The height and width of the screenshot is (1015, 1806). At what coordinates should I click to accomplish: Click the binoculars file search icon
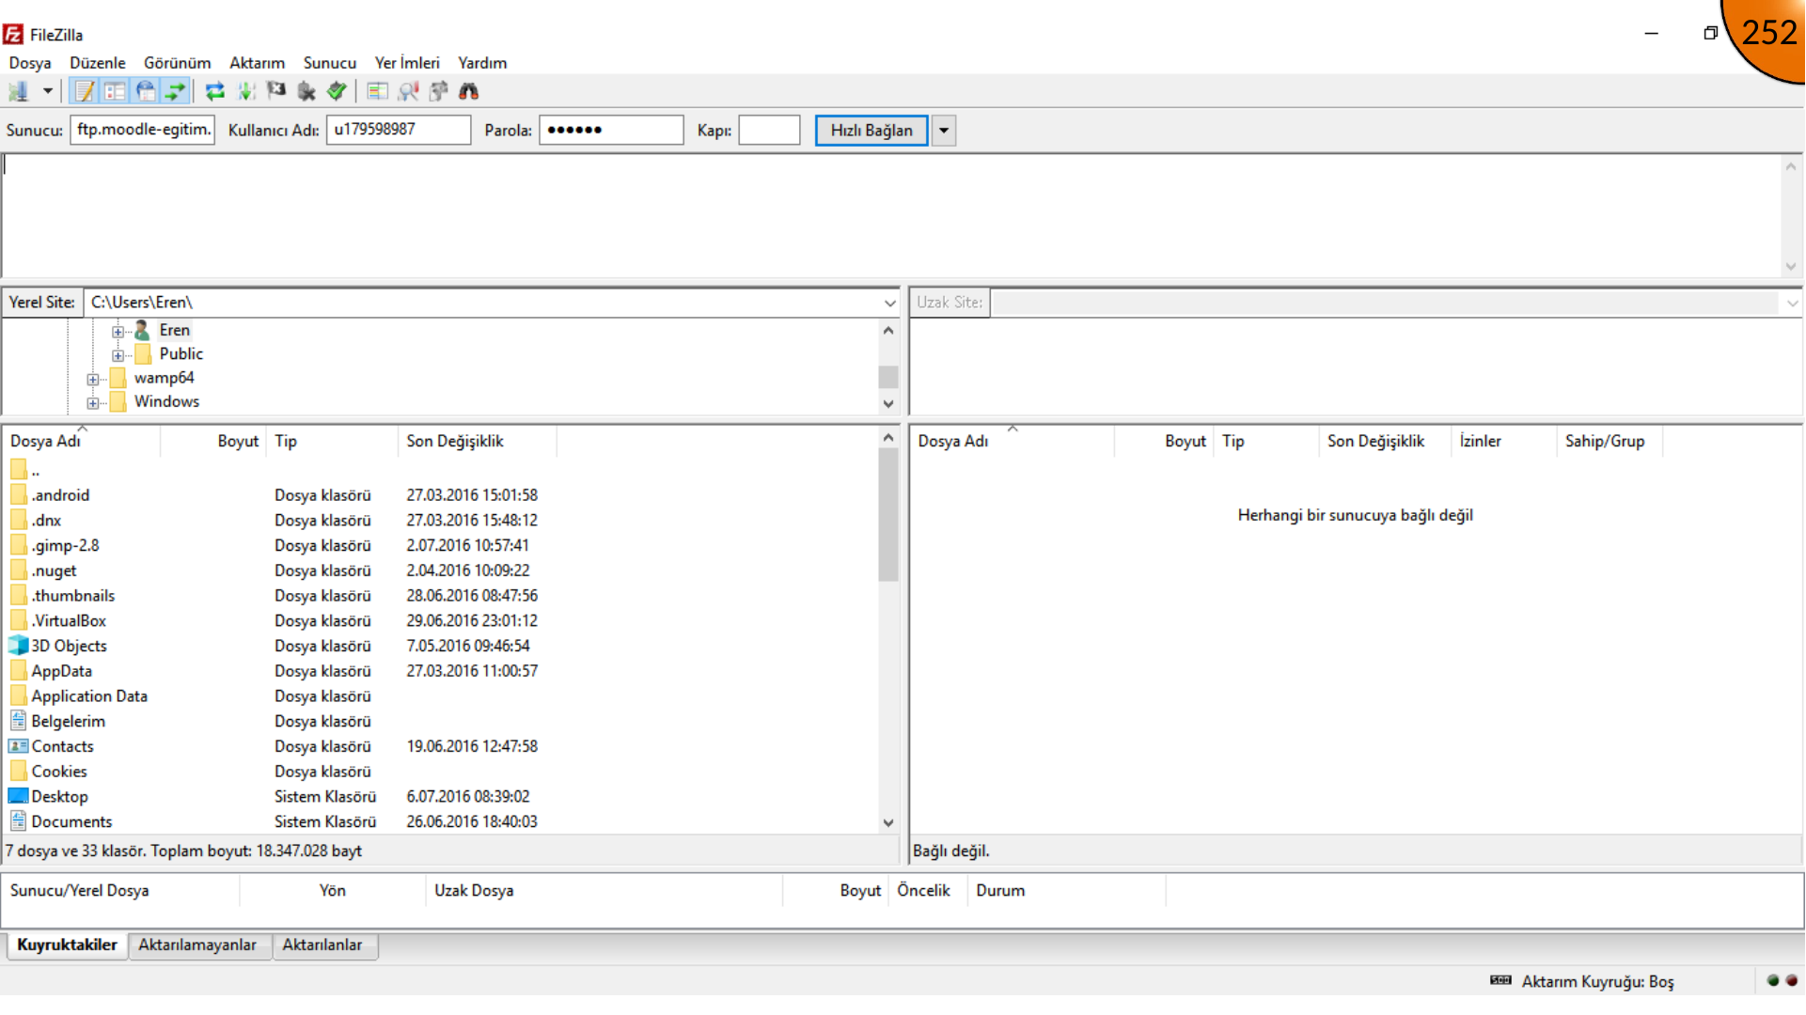pyautogui.click(x=468, y=91)
